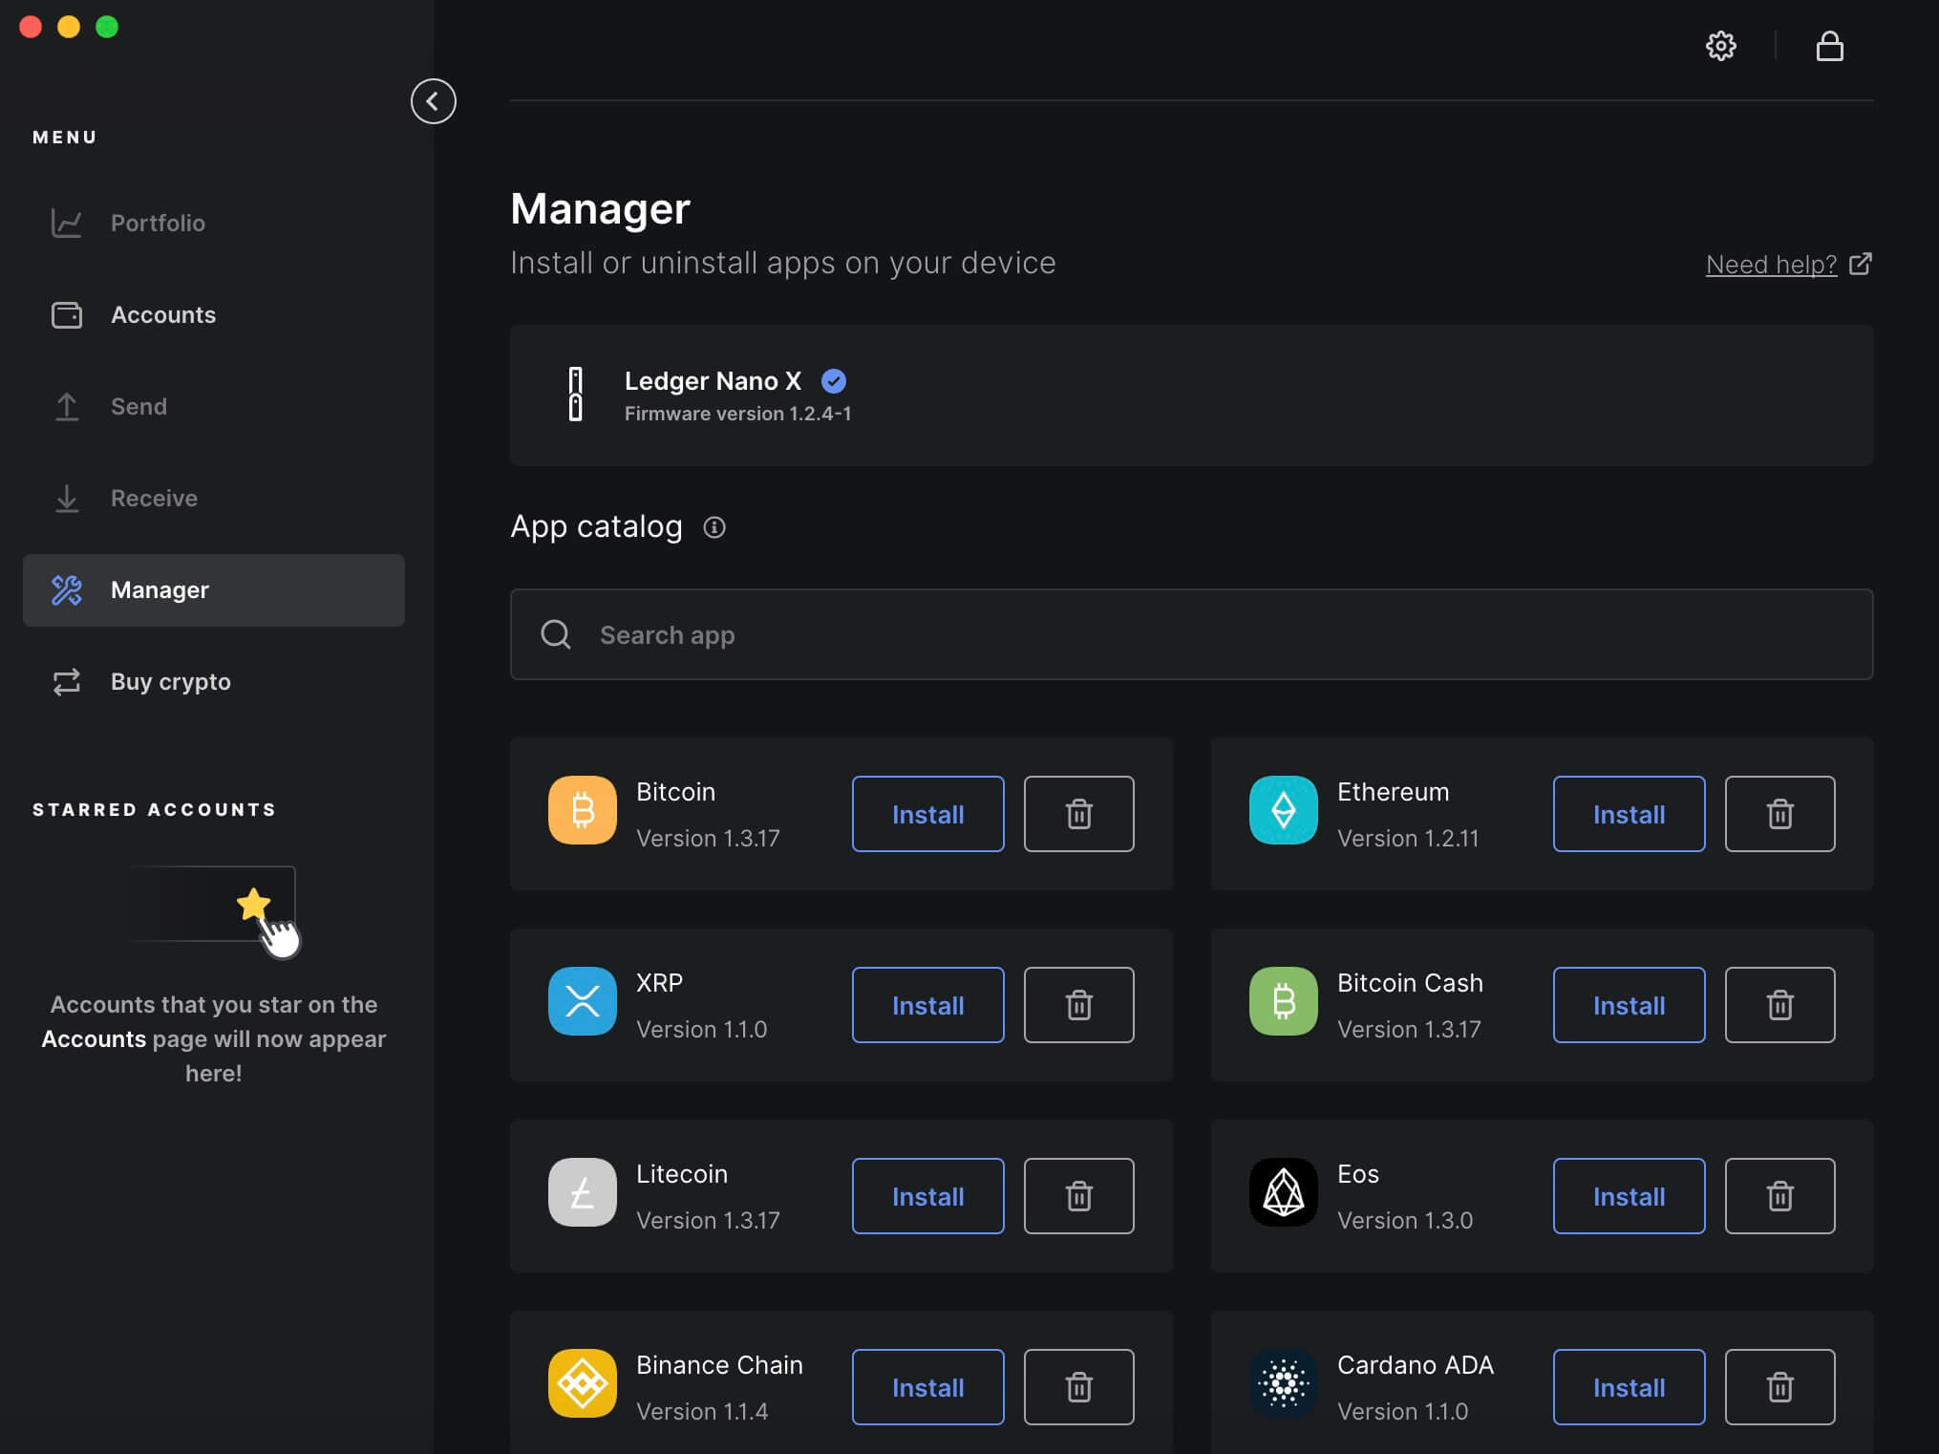Viewport: 1939px width, 1454px height.
Task: Uninstall Litecoin with the trash icon
Action: click(x=1078, y=1196)
